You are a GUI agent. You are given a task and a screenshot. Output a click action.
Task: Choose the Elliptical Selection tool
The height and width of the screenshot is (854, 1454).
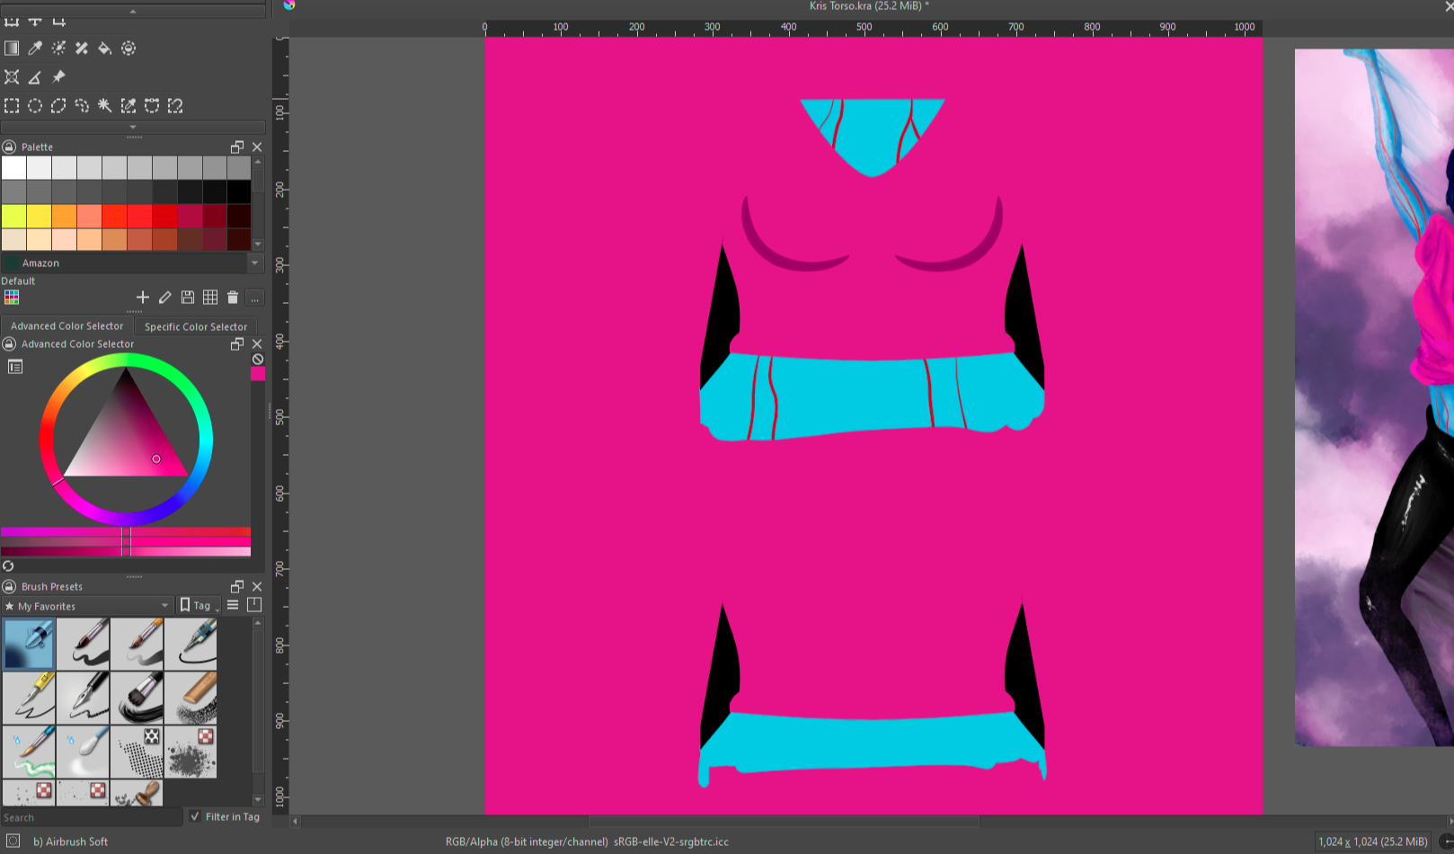[x=35, y=106]
